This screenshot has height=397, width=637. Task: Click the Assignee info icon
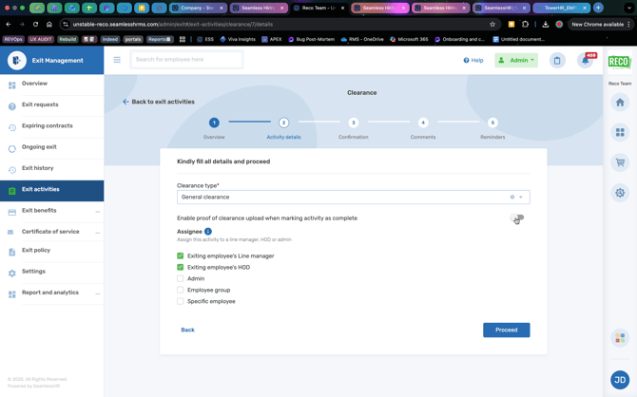208,232
